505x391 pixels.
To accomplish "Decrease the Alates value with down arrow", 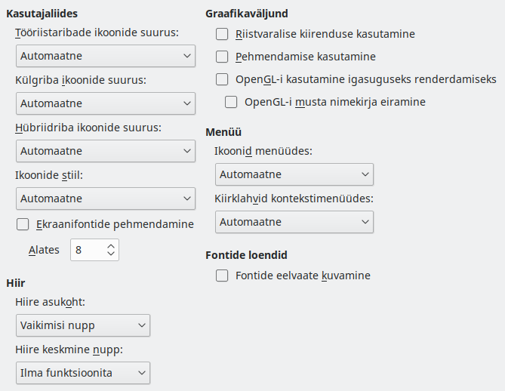I will 111,254.
